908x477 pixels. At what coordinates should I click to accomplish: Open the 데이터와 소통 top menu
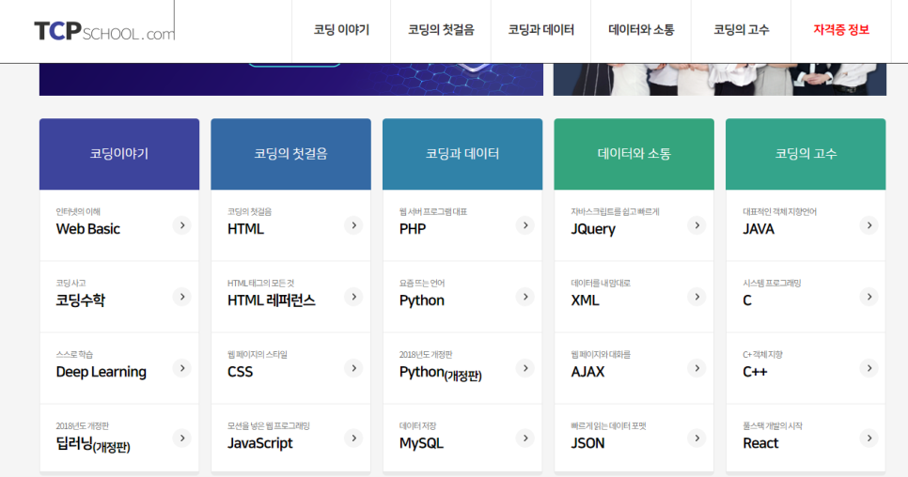click(641, 30)
